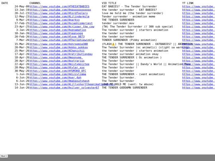Open the YT LINK for the 9-Mar-24 row
Viewport: 215px width, 161px height.
tap(199, 20)
